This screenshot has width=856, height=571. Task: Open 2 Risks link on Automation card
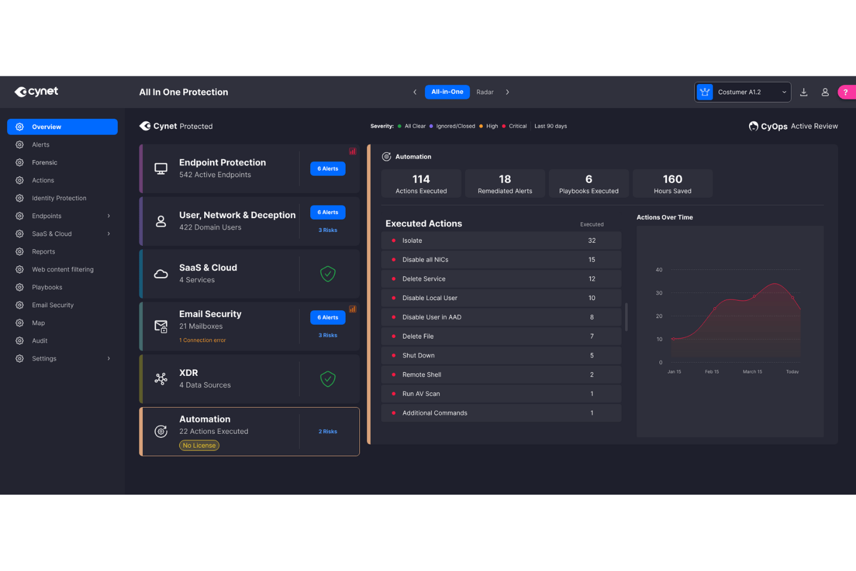coord(328,432)
